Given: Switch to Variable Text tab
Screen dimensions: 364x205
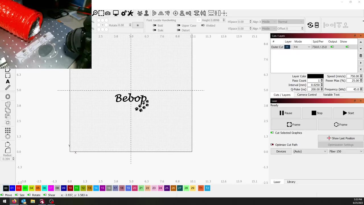Looking at the screenshot, I should click(331, 95).
